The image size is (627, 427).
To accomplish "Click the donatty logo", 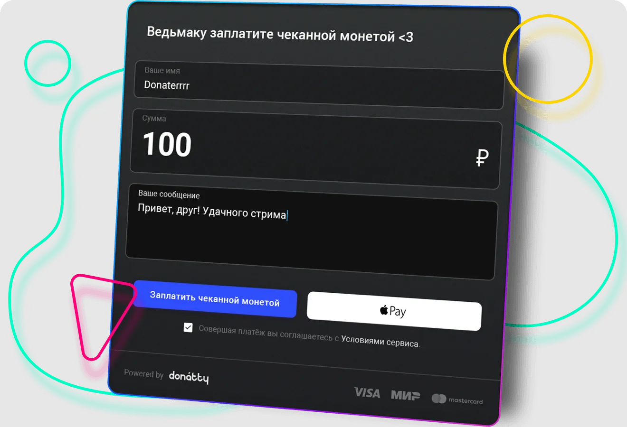I will [189, 377].
